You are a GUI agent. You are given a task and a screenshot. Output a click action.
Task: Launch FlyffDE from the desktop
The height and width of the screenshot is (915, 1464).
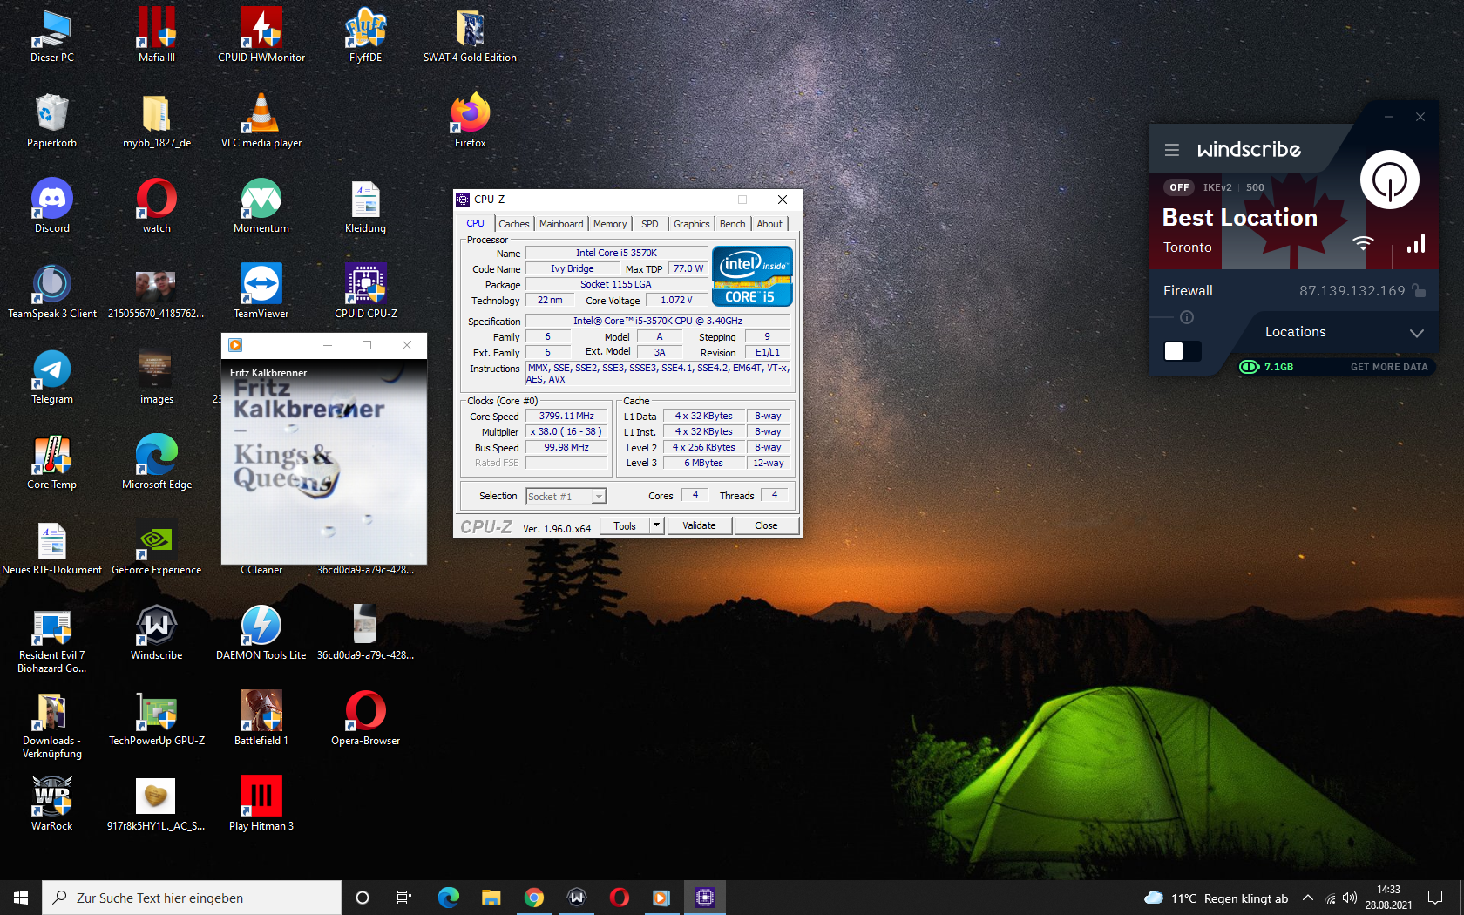coord(365,36)
